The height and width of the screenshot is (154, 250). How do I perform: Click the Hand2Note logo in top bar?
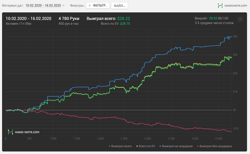coord(232,6)
